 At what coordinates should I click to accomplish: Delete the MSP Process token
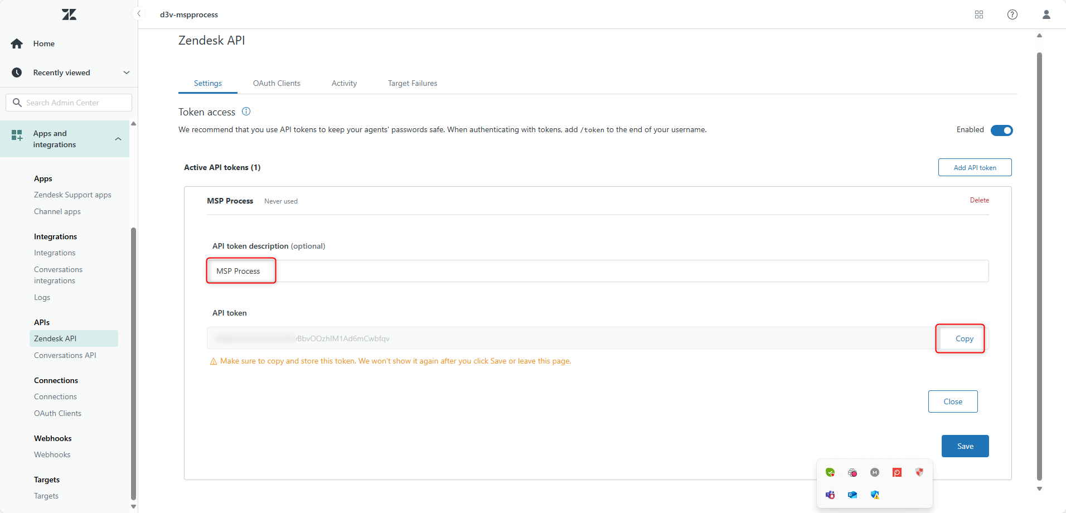click(979, 200)
